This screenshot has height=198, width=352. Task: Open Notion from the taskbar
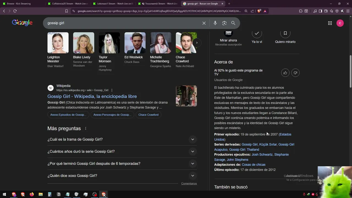[59, 194]
